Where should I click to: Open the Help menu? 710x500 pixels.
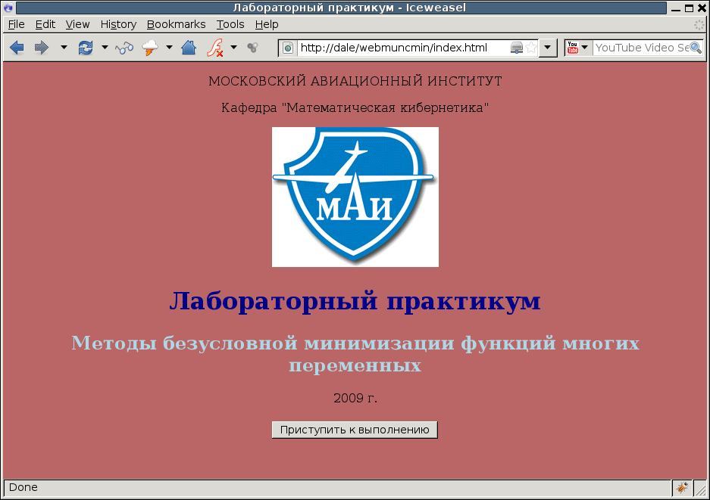[x=266, y=24]
